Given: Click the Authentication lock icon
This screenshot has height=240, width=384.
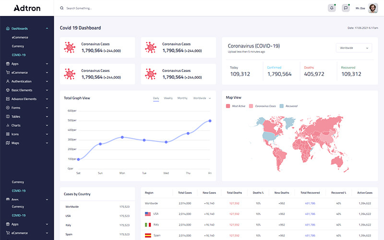Looking at the screenshot, I should (x=8, y=81).
